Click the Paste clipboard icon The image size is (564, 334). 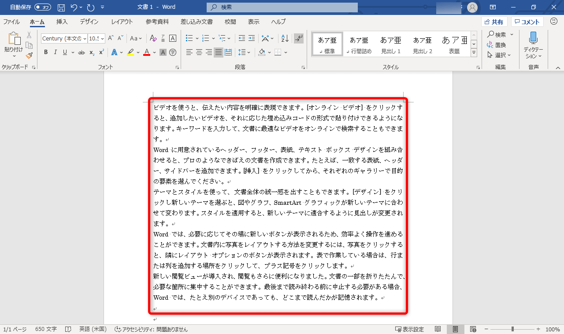click(x=14, y=39)
